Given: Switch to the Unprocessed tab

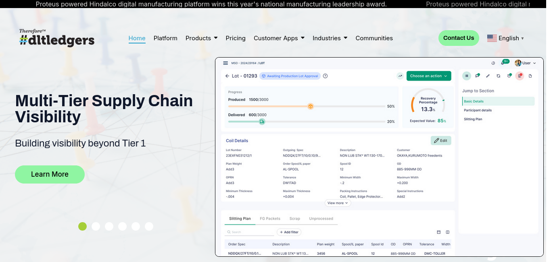Looking at the screenshot, I should point(321,219).
